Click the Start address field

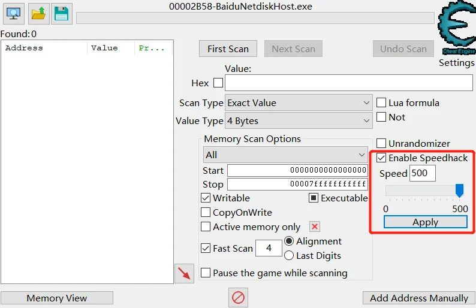tap(297, 170)
